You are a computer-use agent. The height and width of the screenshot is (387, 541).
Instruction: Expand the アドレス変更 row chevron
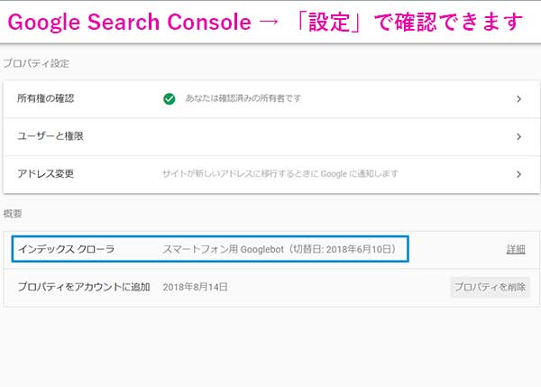518,174
